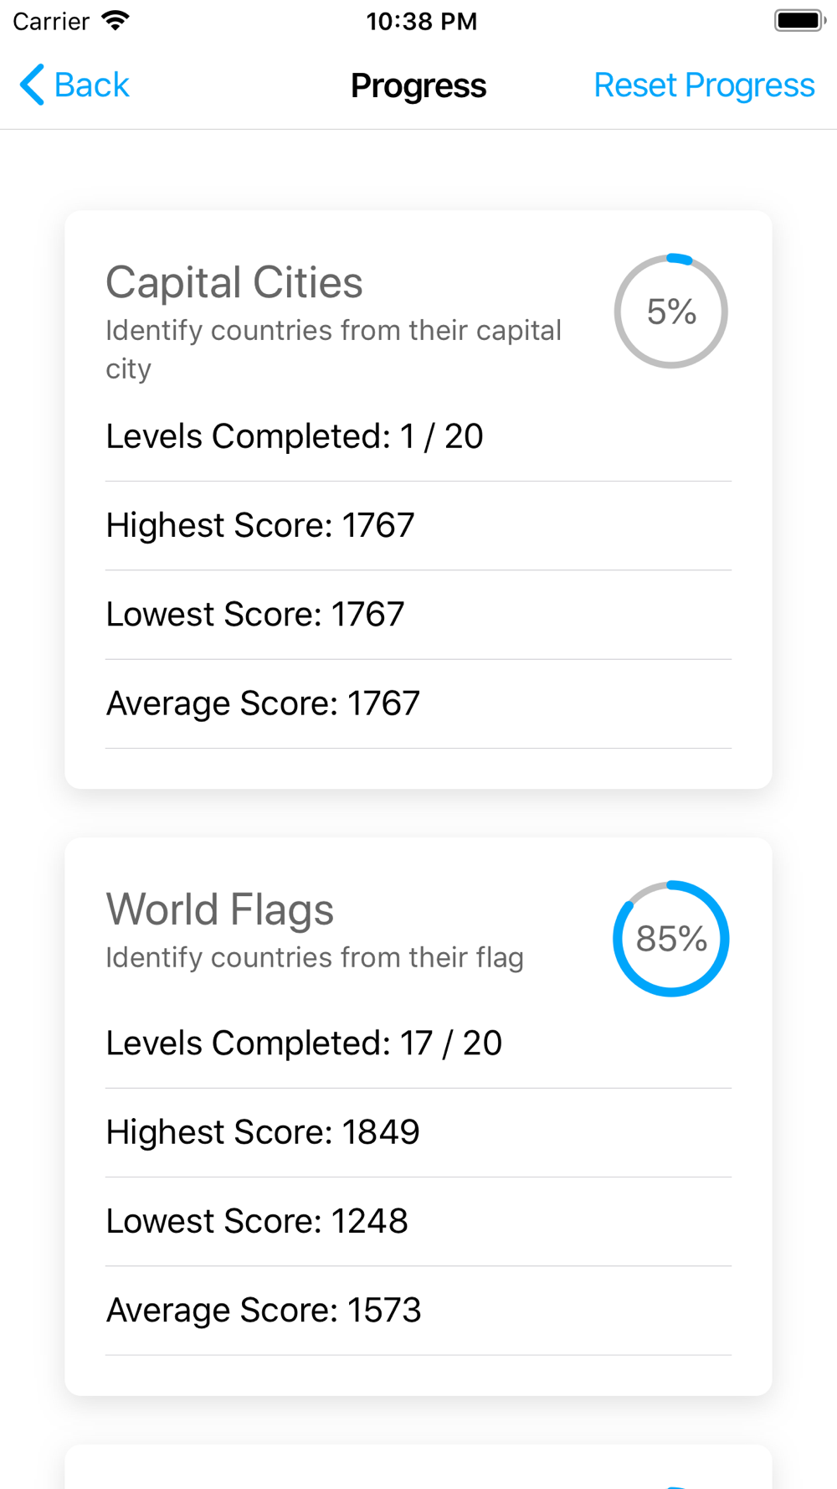This screenshot has height=1489, width=837.
Task: Tap Reset Progress in the navigation bar
Action: (x=704, y=85)
